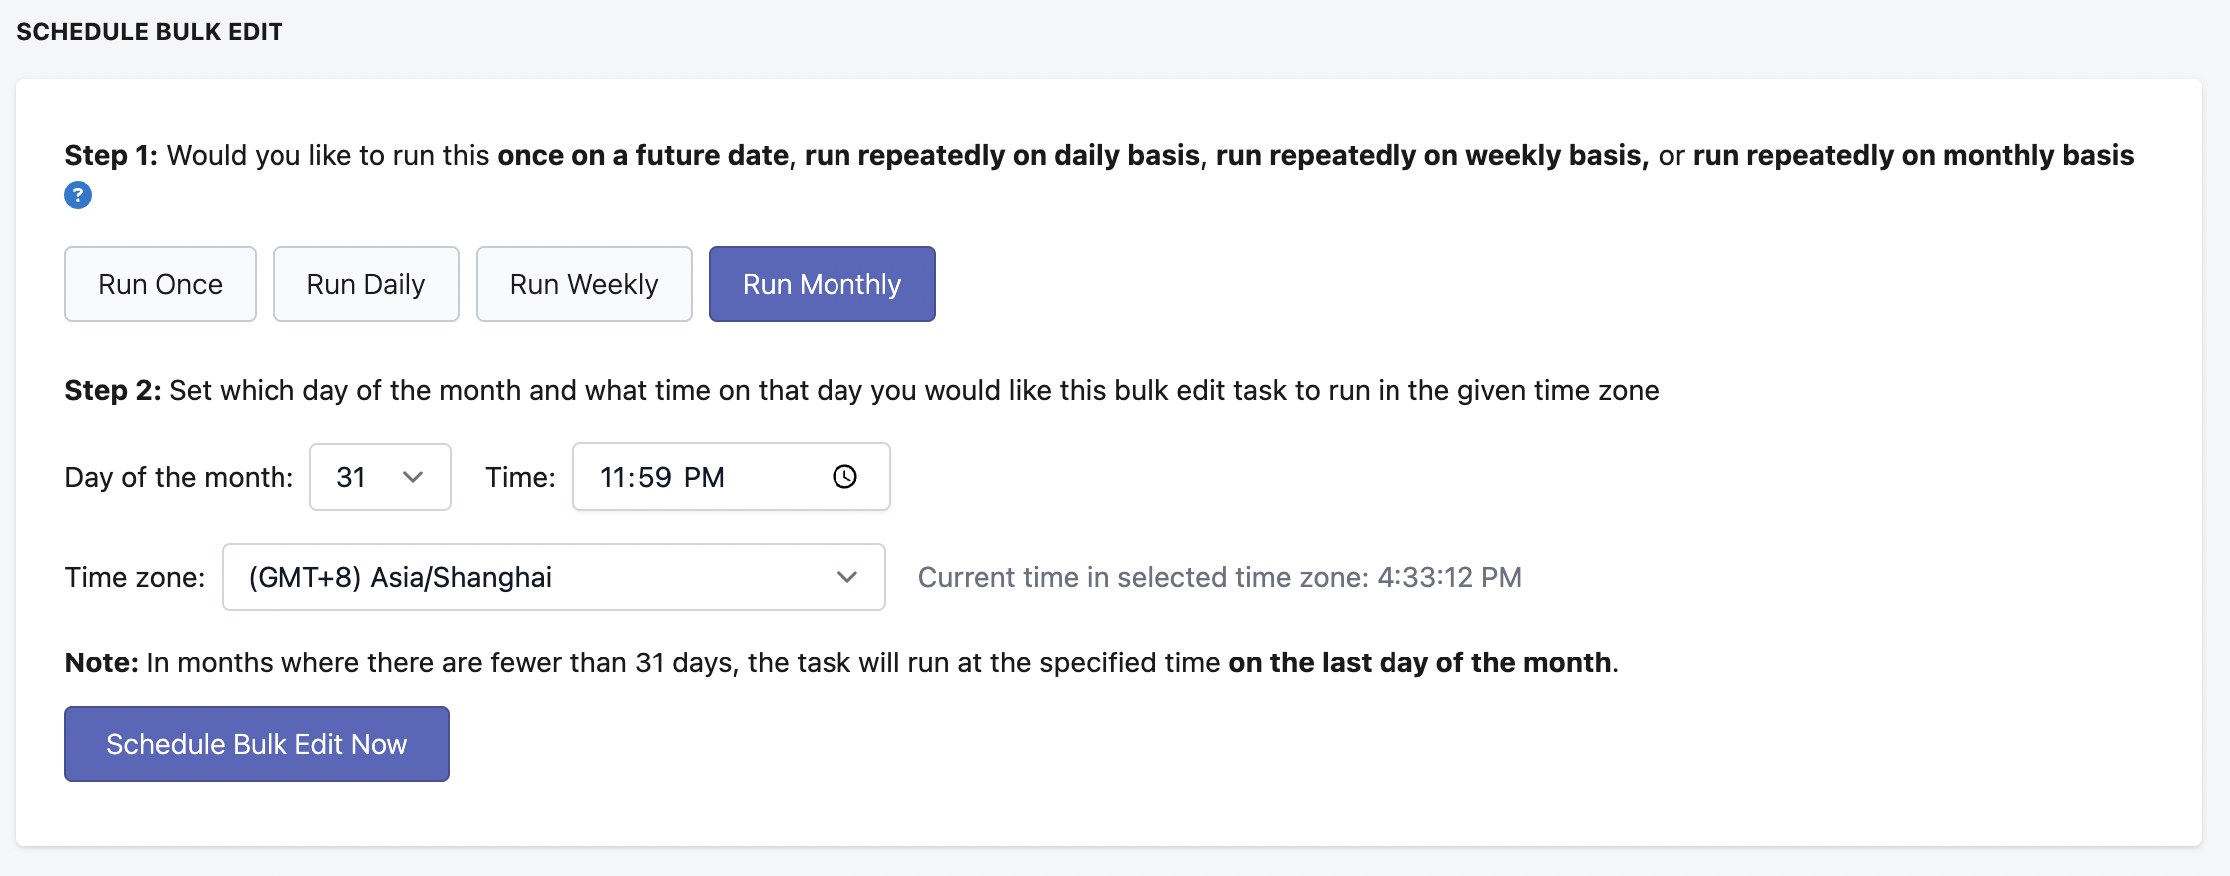Screen dimensions: 2230x876
Task: Click the blue question mark help icon
Action: coord(78,195)
